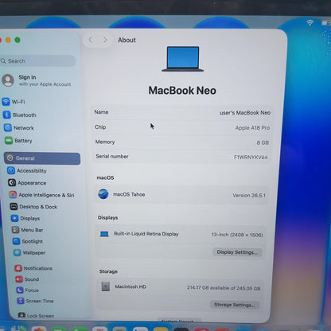This screenshot has height=331, width=331.
Task: Open Sound settings
Action: (x=27, y=279)
